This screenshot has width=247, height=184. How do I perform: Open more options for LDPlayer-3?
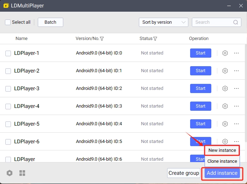(x=236, y=88)
